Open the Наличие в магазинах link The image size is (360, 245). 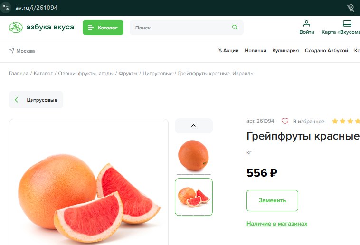(277, 224)
